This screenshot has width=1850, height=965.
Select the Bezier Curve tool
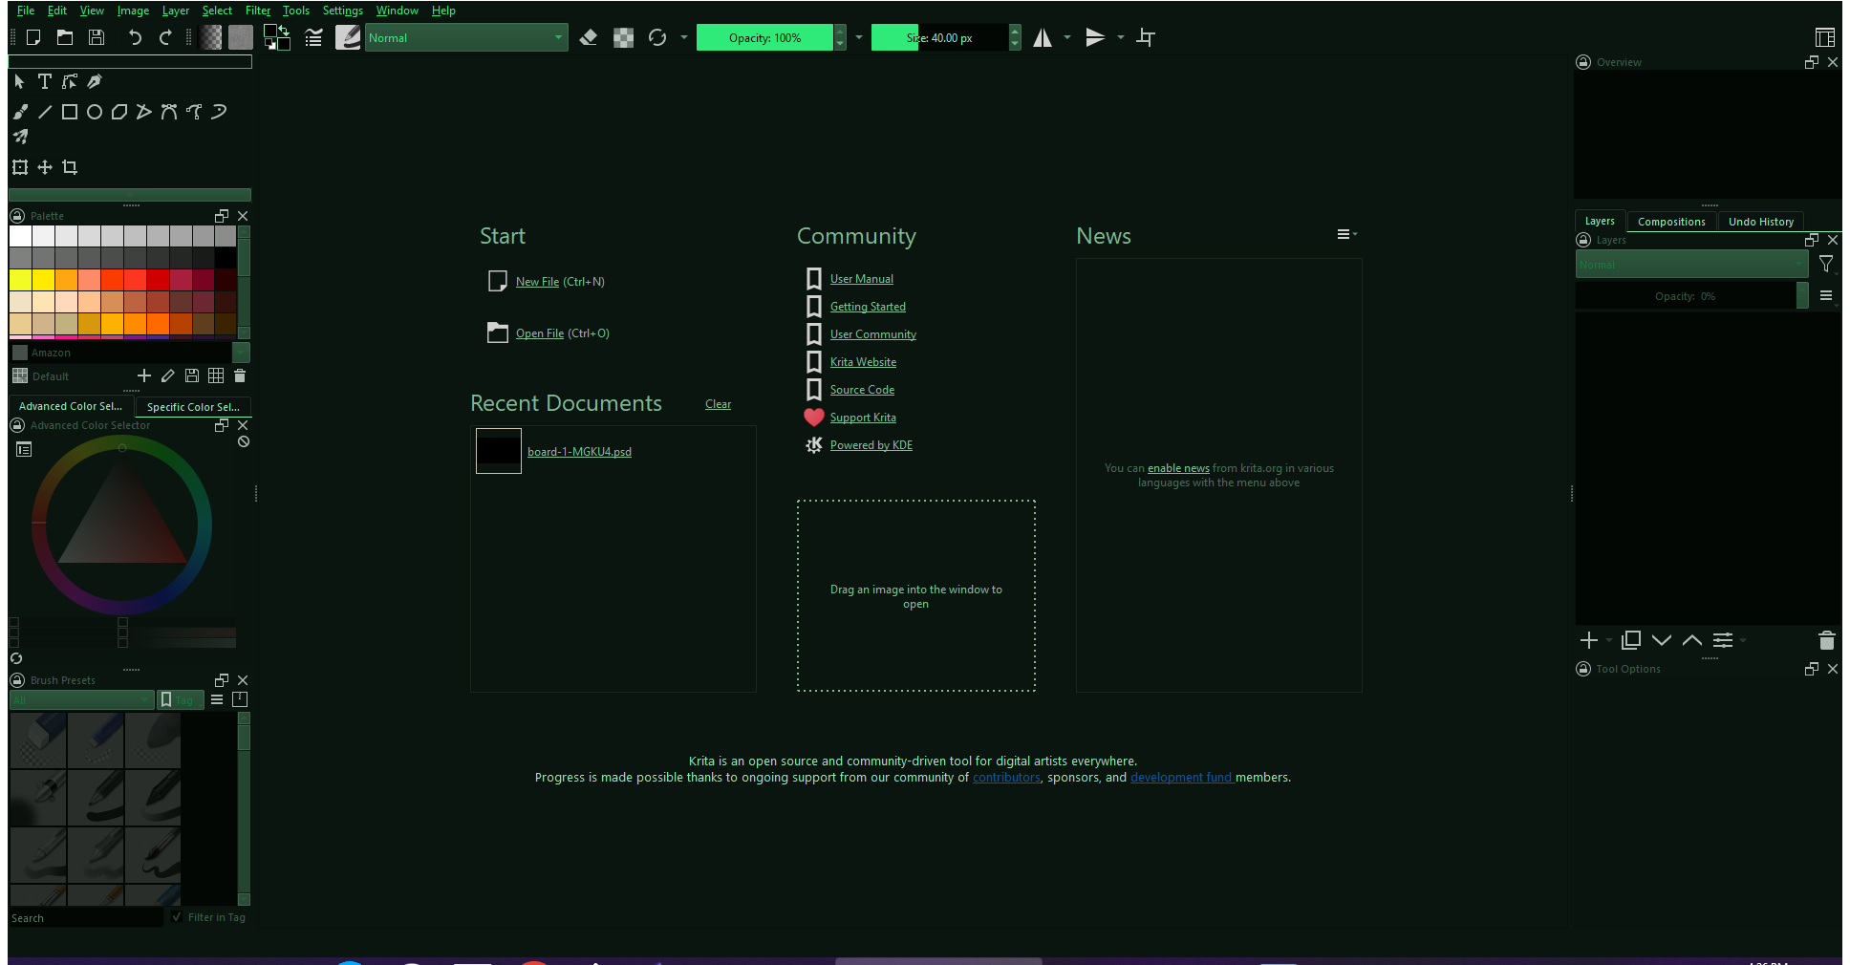(169, 112)
